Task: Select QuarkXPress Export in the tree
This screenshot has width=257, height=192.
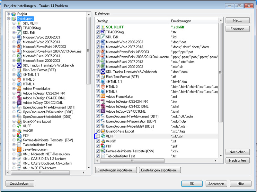Action: click(x=37, y=121)
